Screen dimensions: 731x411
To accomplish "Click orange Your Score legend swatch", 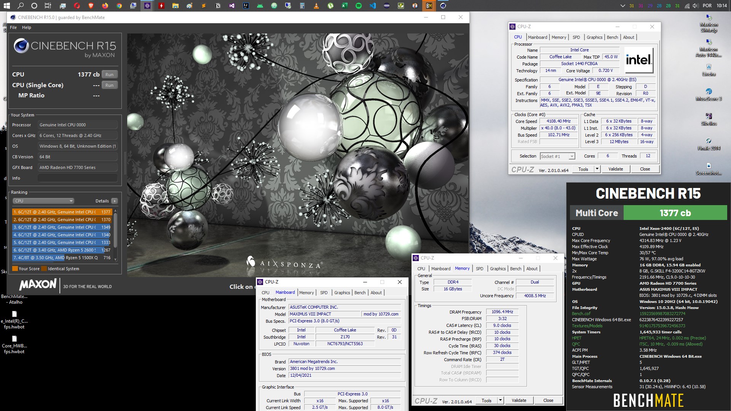I will 15,269.
